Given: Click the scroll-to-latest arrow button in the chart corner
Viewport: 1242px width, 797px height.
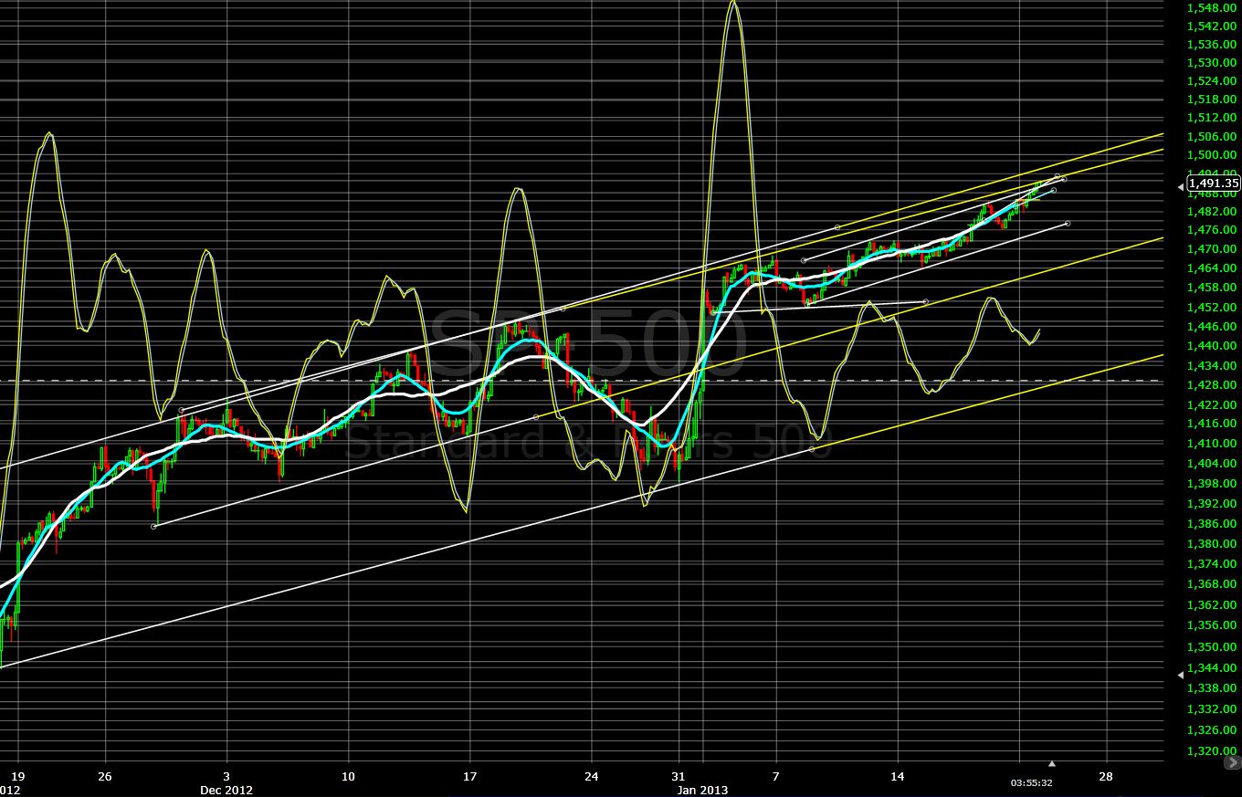Looking at the screenshot, I should tap(1235, 761).
